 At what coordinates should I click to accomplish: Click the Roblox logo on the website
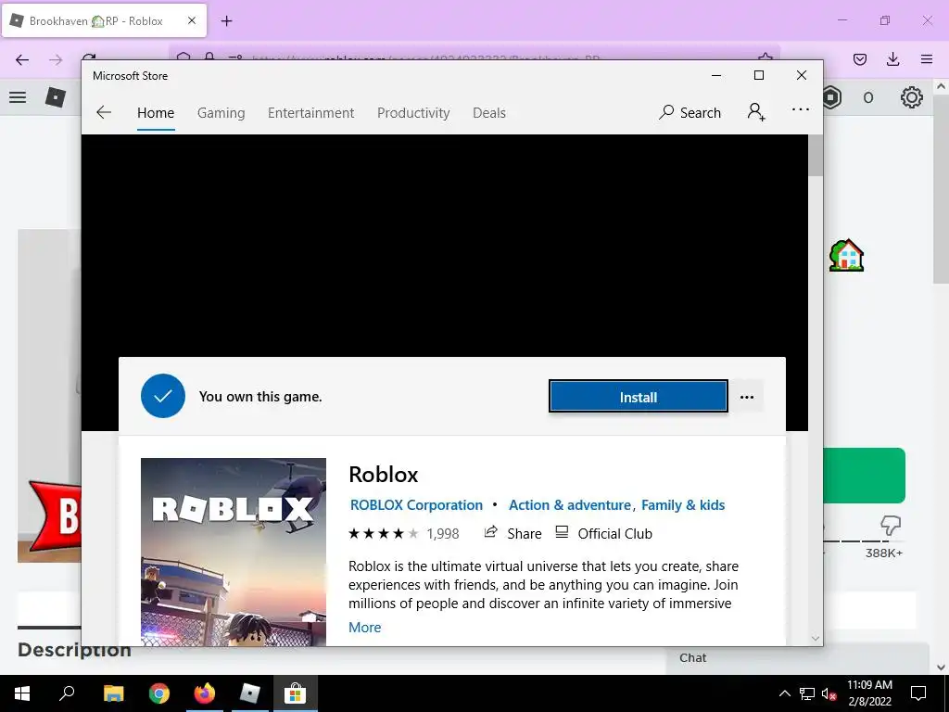(x=56, y=96)
